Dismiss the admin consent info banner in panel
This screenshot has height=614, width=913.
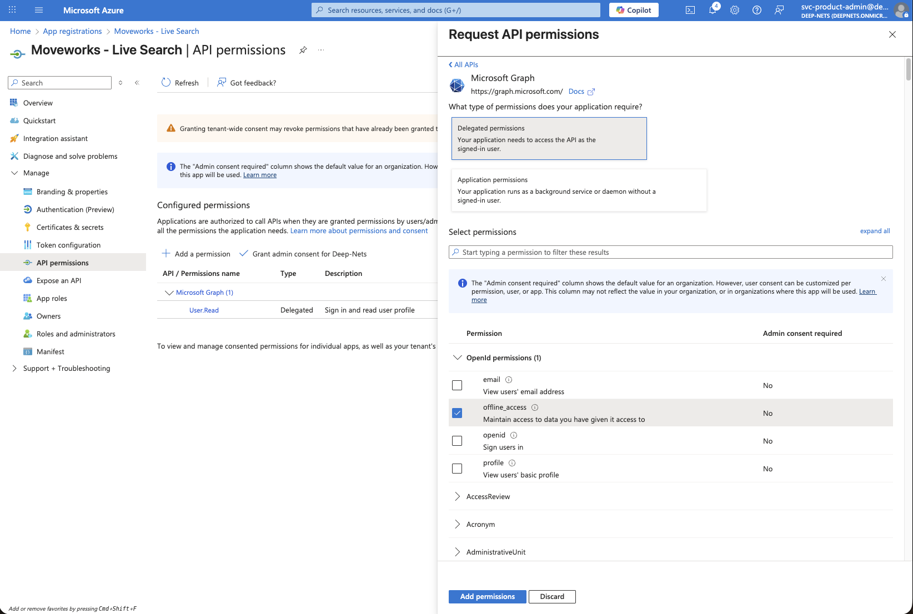tap(884, 279)
